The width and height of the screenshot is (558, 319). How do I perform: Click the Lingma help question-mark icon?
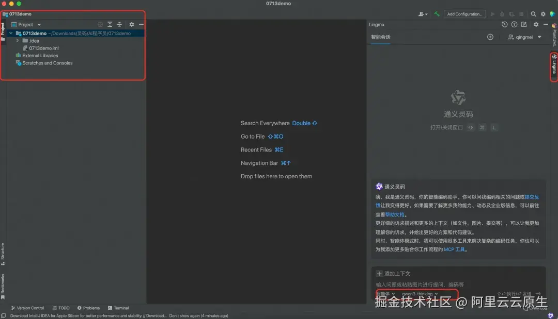click(x=514, y=25)
